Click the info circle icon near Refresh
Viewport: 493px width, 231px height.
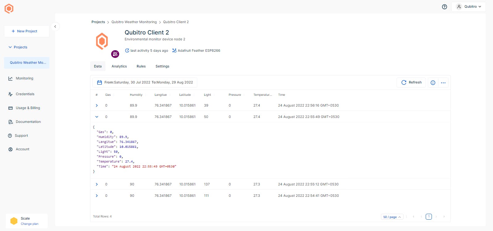(433, 83)
